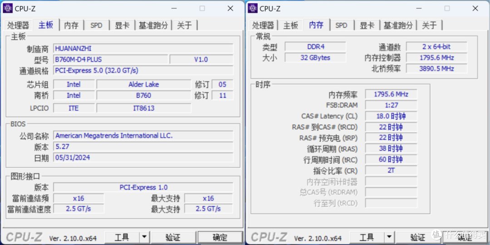Screen dimensions: 490x245
Task: Click the PCI-Express 1.0 graphics version field
Action: 143,187
